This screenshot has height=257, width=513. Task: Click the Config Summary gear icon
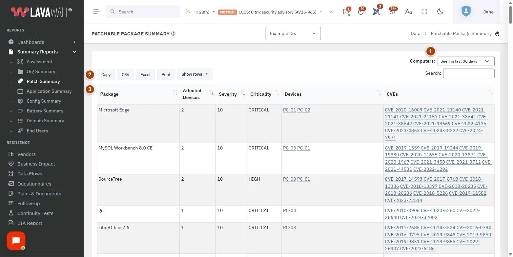click(20, 101)
